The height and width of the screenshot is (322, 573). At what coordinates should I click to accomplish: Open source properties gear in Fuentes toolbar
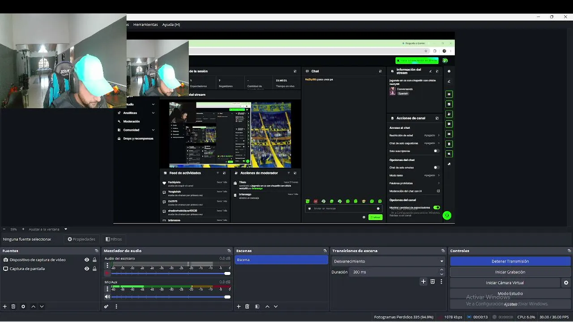(23, 306)
